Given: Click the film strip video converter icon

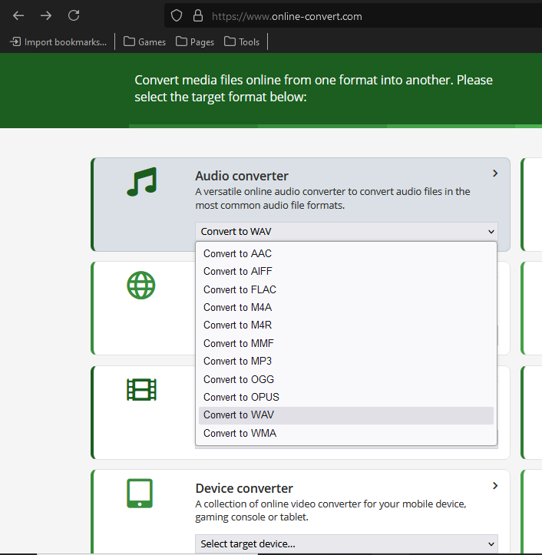Looking at the screenshot, I should pyautogui.click(x=141, y=390).
